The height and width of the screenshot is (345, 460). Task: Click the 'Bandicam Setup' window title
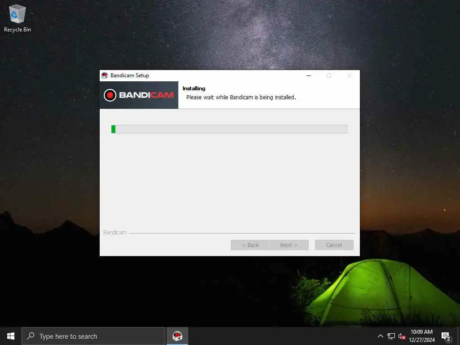[x=130, y=75]
